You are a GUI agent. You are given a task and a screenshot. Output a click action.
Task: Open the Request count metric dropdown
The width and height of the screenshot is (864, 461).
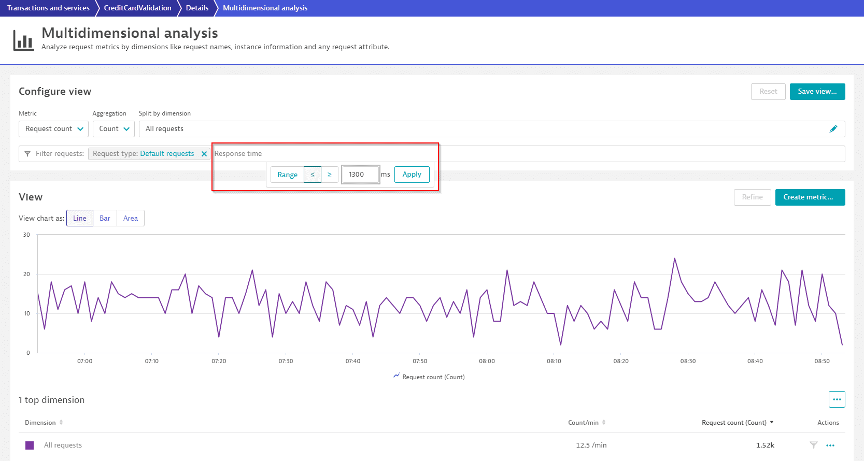53,129
